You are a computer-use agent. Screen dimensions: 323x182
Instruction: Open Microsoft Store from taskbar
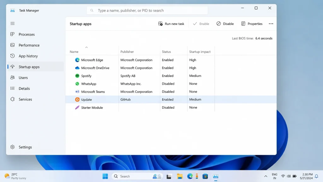(205, 176)
